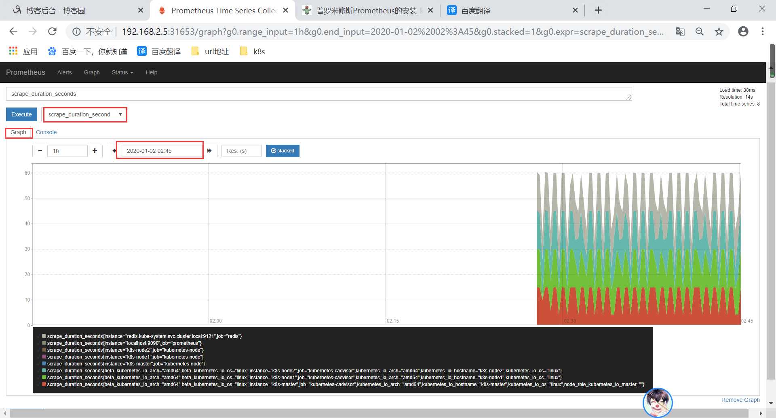Decrease the graph range with minus
776x418 pixels.
(x=40, y=151)
